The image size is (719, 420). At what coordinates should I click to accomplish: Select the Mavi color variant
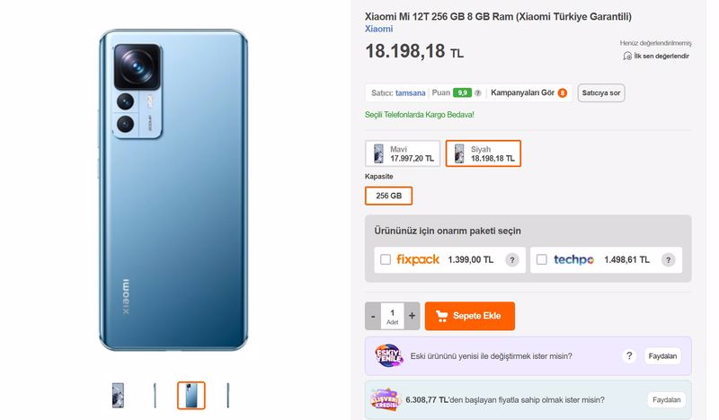pyautogui.click(x=403, y=153)
